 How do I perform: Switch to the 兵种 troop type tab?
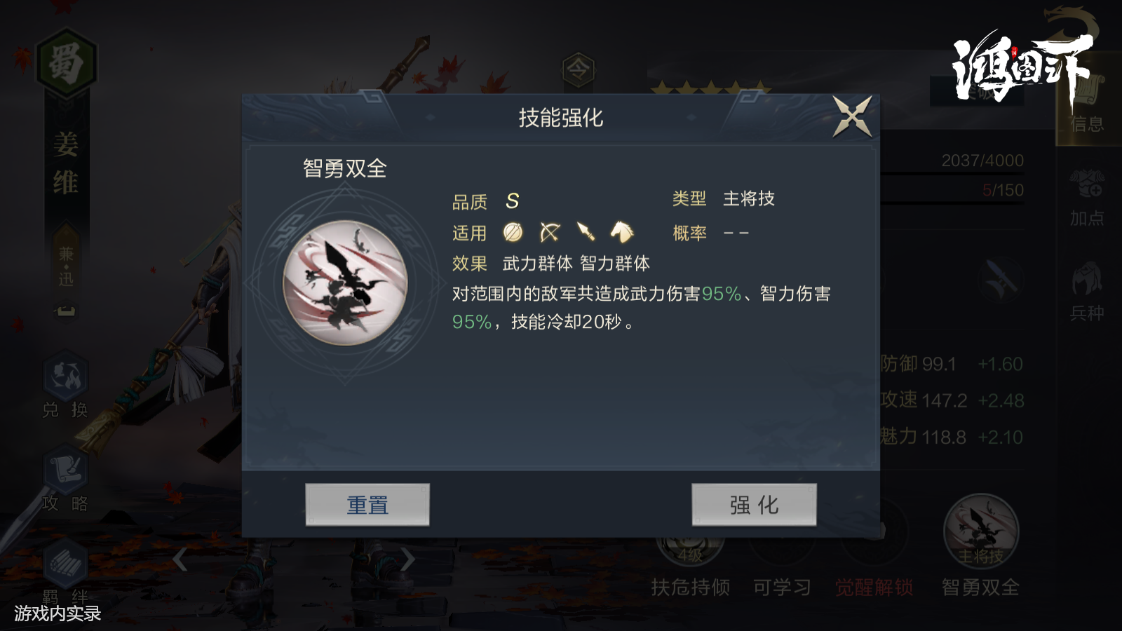pyautogui.click(x=1087, y=292)
